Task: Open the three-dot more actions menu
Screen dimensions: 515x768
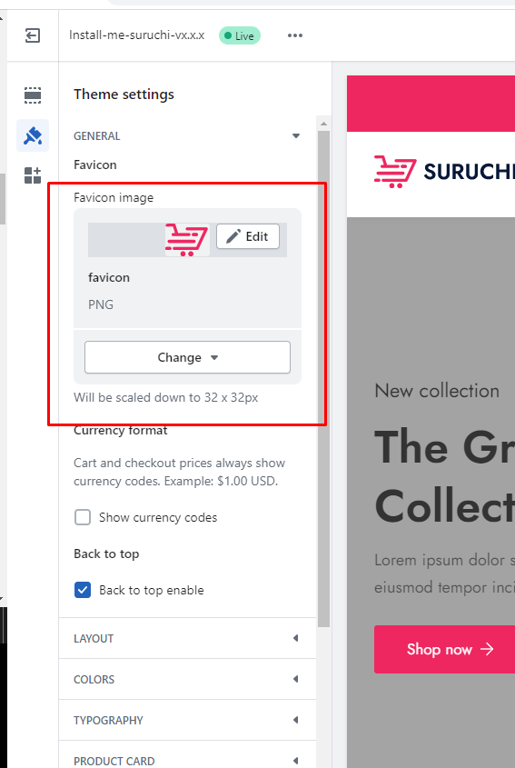Action: pyautogui.click(x=294, y=35)
